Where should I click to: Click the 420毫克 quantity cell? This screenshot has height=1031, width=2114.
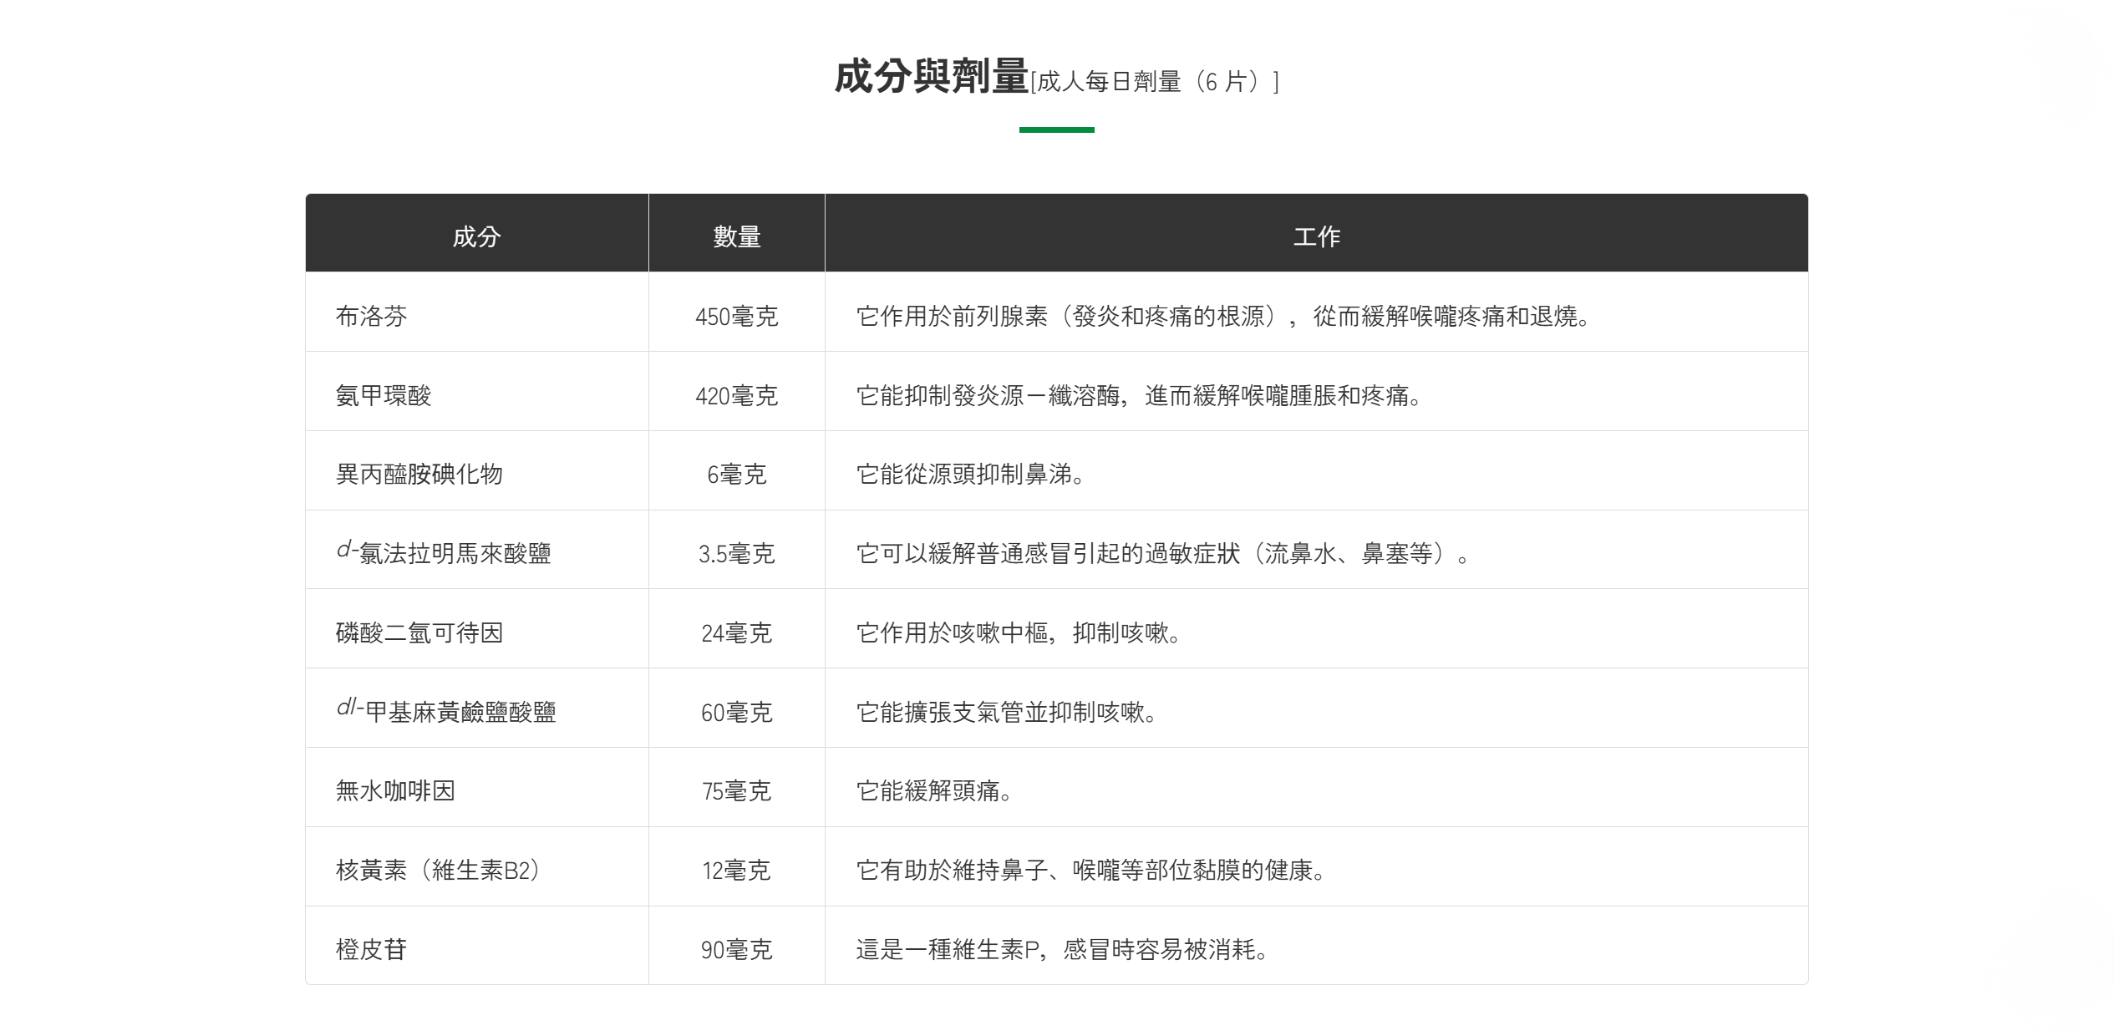click(736, 396)
